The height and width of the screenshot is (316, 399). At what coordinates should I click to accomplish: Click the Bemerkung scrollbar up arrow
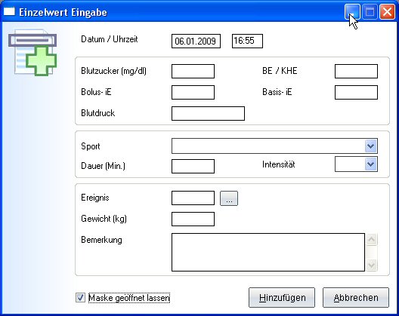tap(371, 239)
